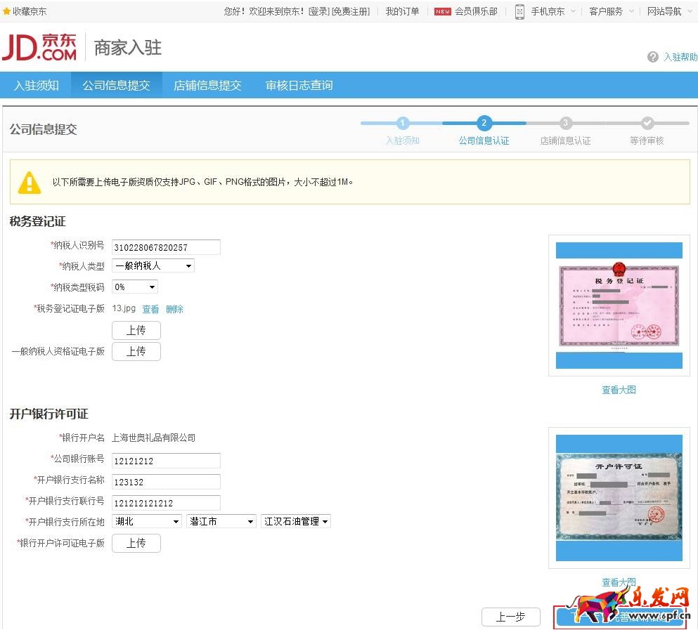Image resolution: width=698 pixels, height=630 pixels.
Task: Click 查看大图 under the tax certificate
Action: 618,390
